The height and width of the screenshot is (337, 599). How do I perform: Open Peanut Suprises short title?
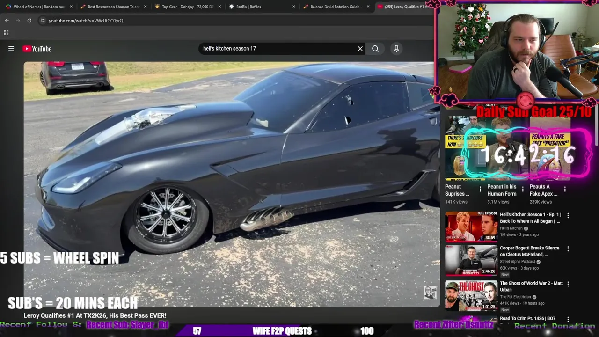457,190
